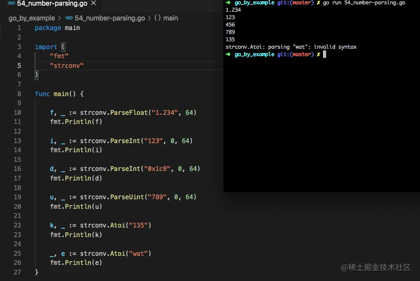Image resolution: width=420 pixels, height=281 pixels.
Task: Click the strconv.Atoi("wat") line
Action: [x=101, y=254]
